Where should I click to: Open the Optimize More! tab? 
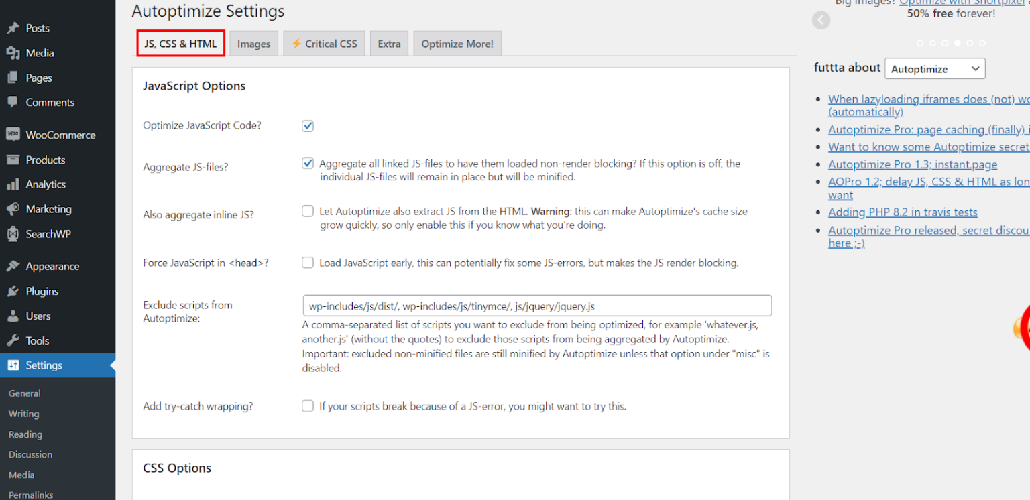pyautogui.click(x=457, y=44)
